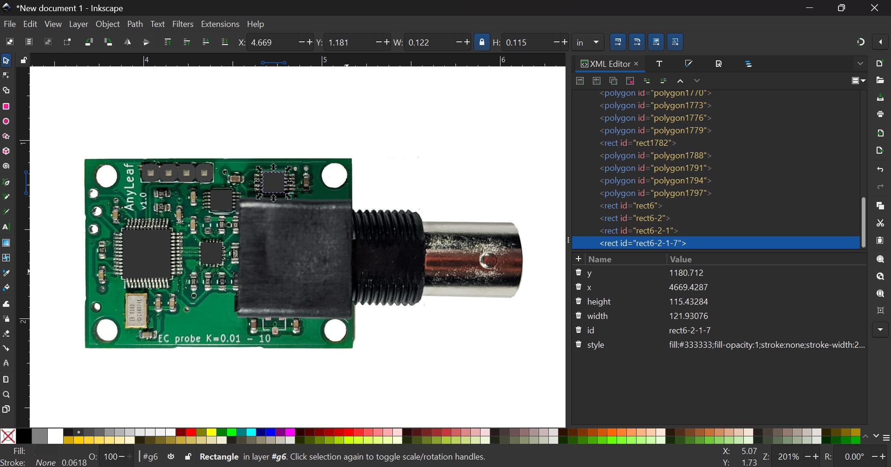Toggle width/height ratio lock

click(482, 42)
